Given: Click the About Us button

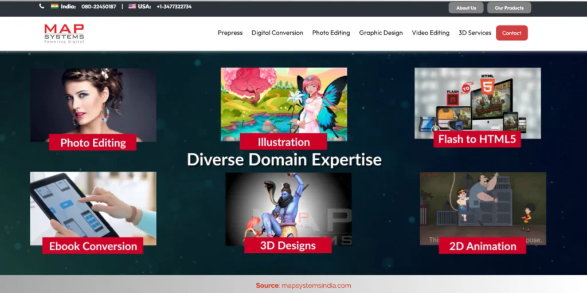Looking at the screenshot, I should (466, 8).
